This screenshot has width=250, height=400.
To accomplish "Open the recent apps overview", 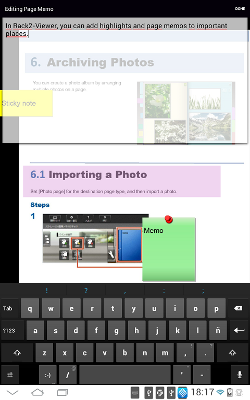I will coord(63,392).
